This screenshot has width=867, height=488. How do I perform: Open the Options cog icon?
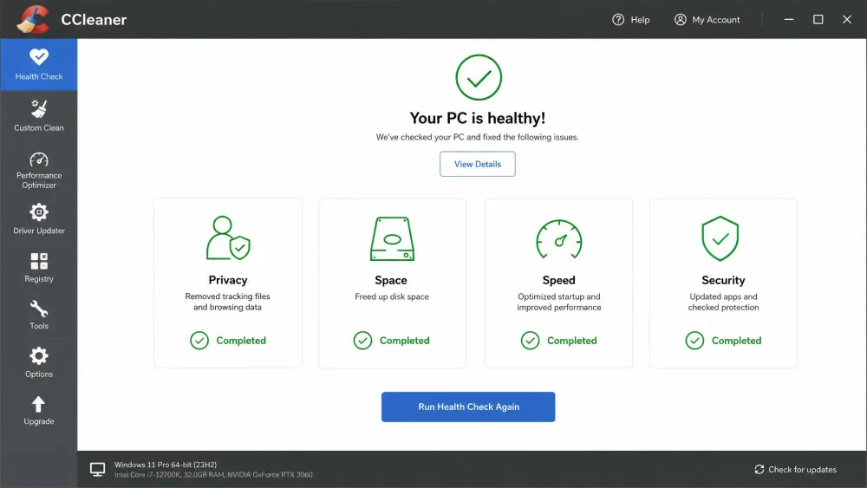(x=39, y=356)
